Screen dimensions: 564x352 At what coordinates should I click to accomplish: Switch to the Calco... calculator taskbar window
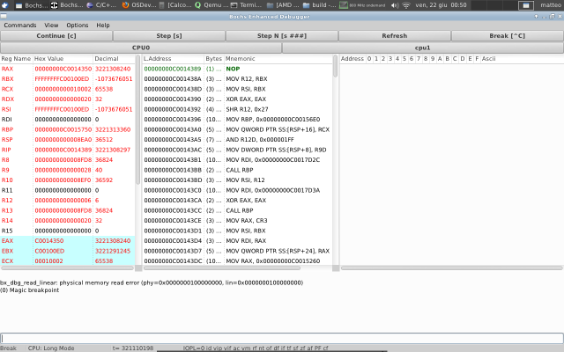(175, 5)
